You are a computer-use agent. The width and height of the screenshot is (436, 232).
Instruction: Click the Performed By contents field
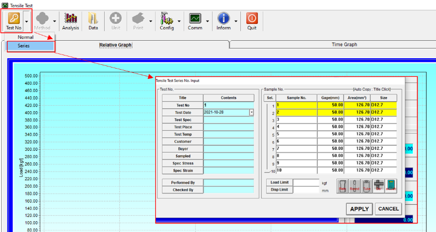pos(228,182)
